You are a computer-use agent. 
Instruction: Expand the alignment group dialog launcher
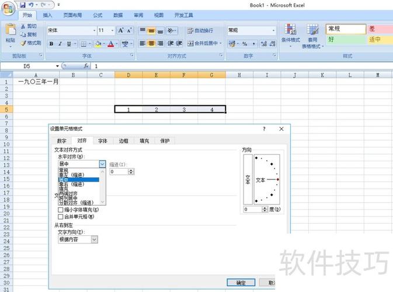point(221,55)
